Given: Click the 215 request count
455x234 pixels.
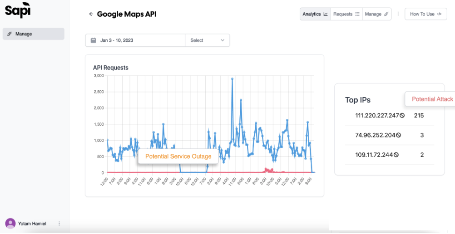Looking at the screenshot, I should [419, 115].
